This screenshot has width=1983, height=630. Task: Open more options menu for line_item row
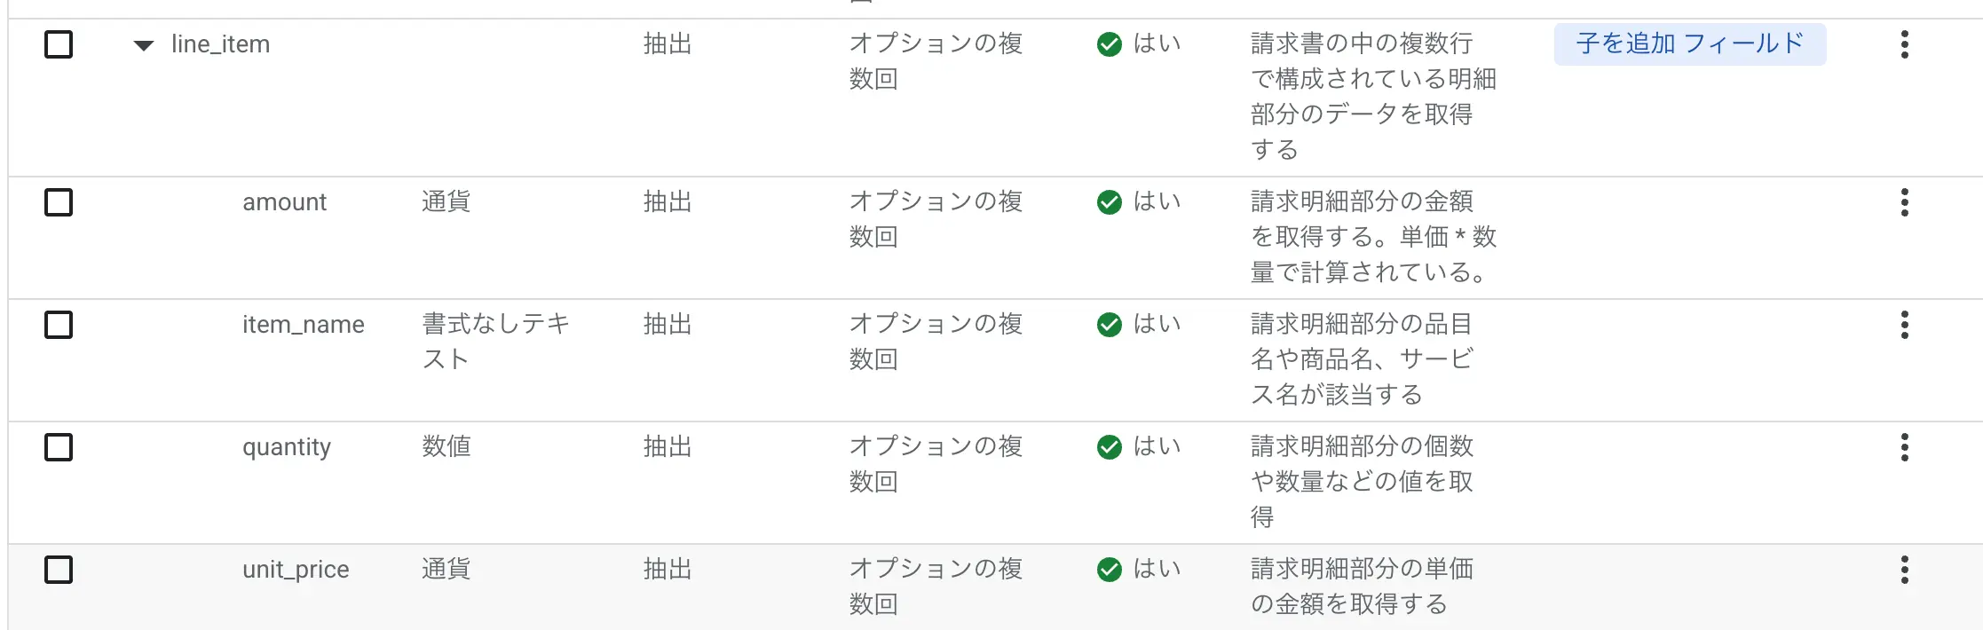[x=1904, y=44]
